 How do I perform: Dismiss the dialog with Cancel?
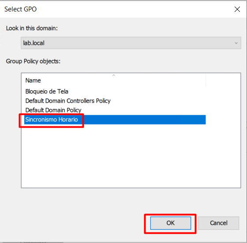pyautogui.click(x=218, y=223)
